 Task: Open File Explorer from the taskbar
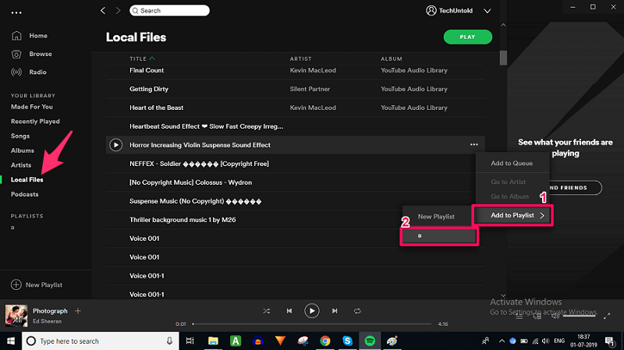tap(213, 341)
